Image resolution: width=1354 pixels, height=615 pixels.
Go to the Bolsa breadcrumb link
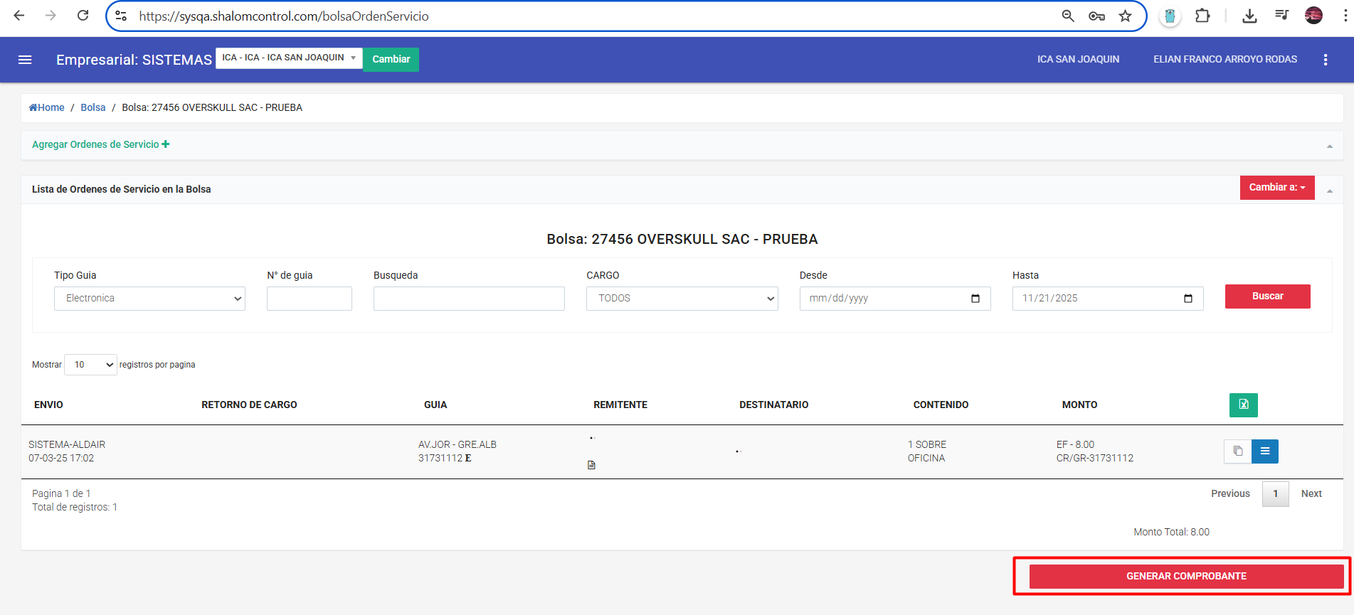[x=92, y=107]
